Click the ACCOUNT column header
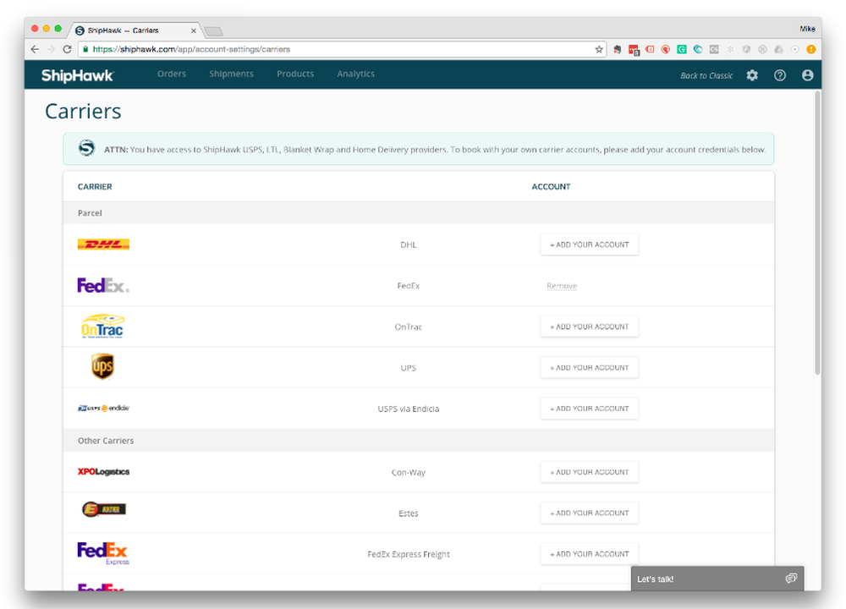 [551, 187]
